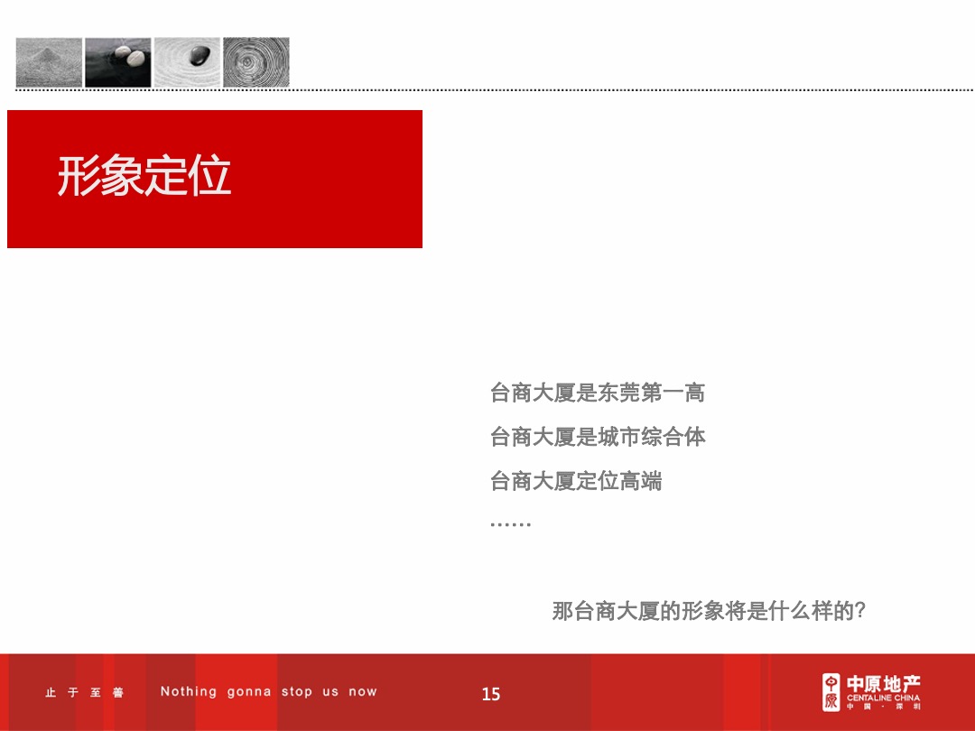Screen dimensions: 975x731
Task: Select the red 形象定位 title block
Action: click(x=214, y=176)
